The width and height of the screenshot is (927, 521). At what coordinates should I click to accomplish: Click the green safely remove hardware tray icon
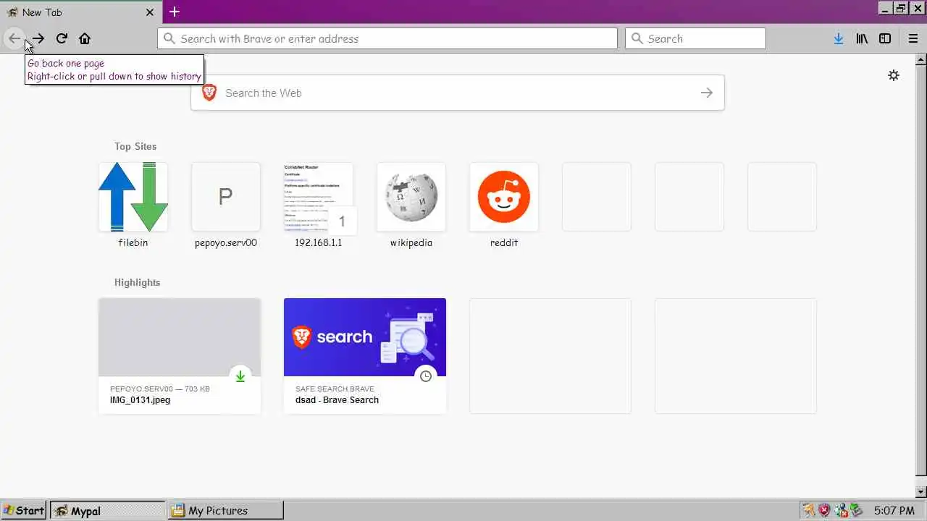pos(855,510)
